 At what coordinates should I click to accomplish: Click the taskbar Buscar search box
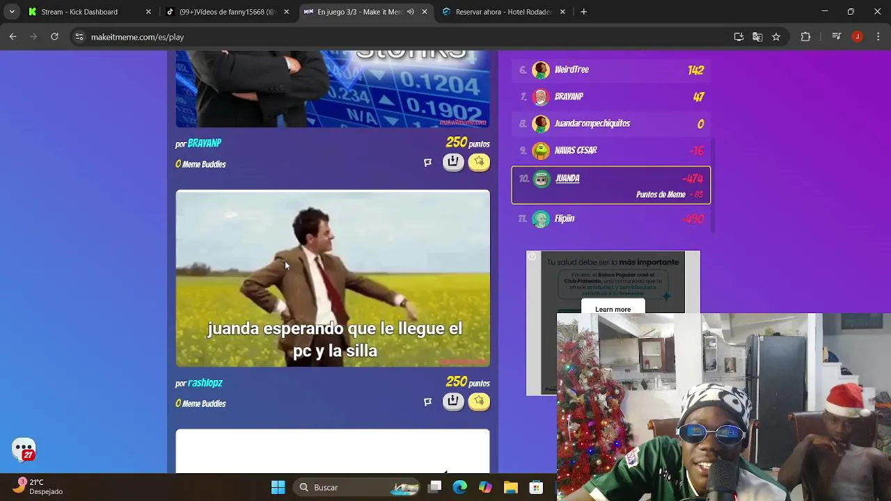click(357, 487)
